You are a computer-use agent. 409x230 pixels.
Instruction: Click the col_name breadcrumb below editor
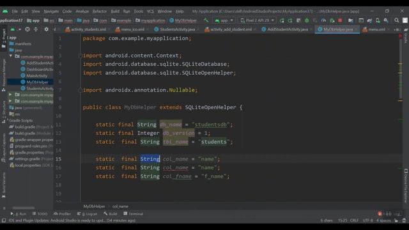click(120, 206)
